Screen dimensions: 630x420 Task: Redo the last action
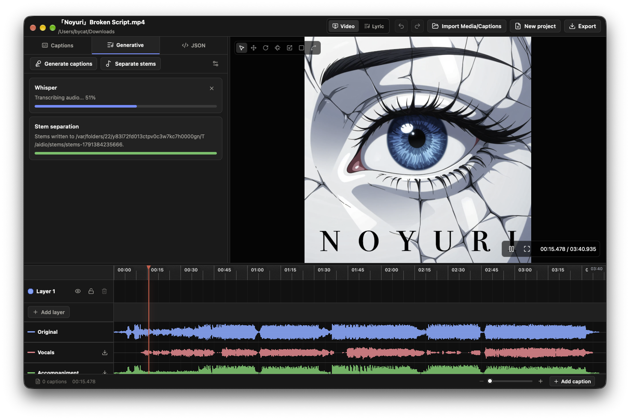click(417, 26)
